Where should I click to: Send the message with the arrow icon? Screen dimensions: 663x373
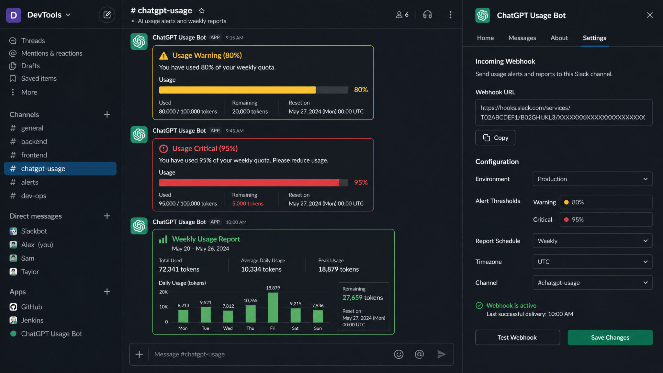coord(441,354)
